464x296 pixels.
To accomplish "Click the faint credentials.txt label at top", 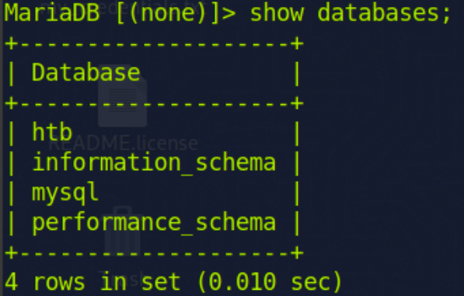I will 123,9.
